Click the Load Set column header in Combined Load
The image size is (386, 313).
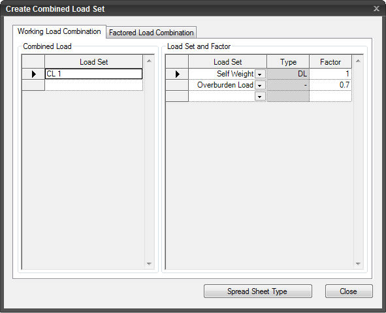pos(93,62)
